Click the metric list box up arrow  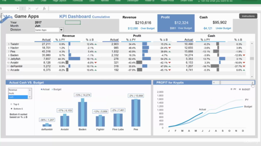[x=30, y=90]
